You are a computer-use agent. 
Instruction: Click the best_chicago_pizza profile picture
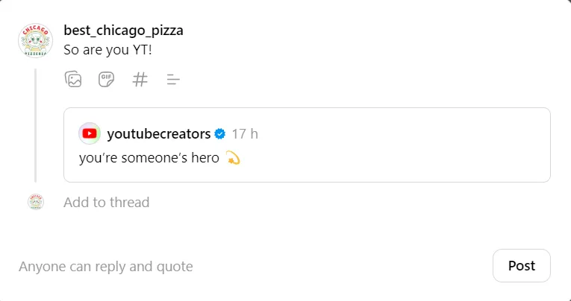[x=35, y=40]
